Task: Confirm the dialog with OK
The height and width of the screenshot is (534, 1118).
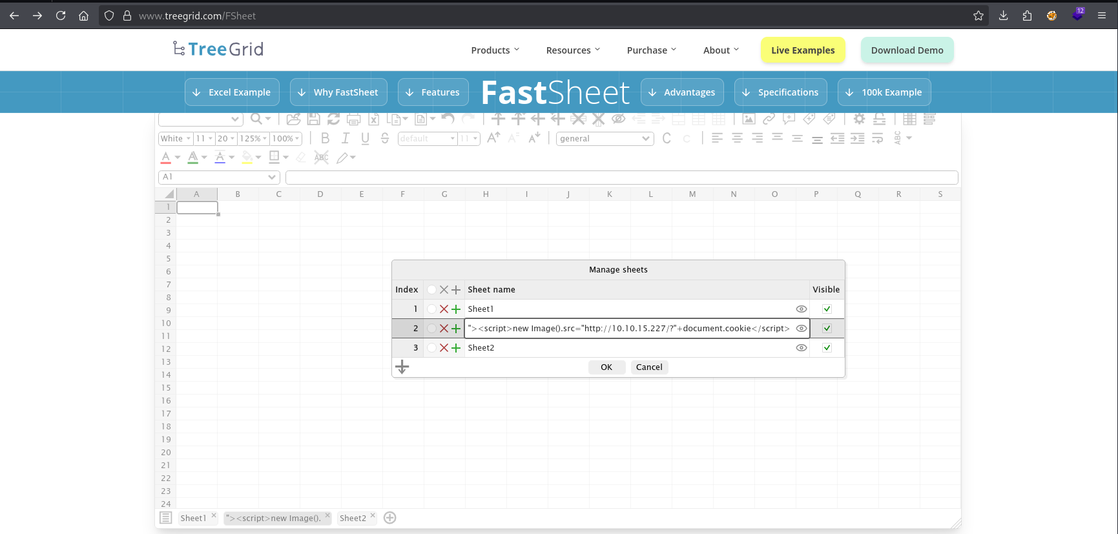Action: (x=606, y=367)
